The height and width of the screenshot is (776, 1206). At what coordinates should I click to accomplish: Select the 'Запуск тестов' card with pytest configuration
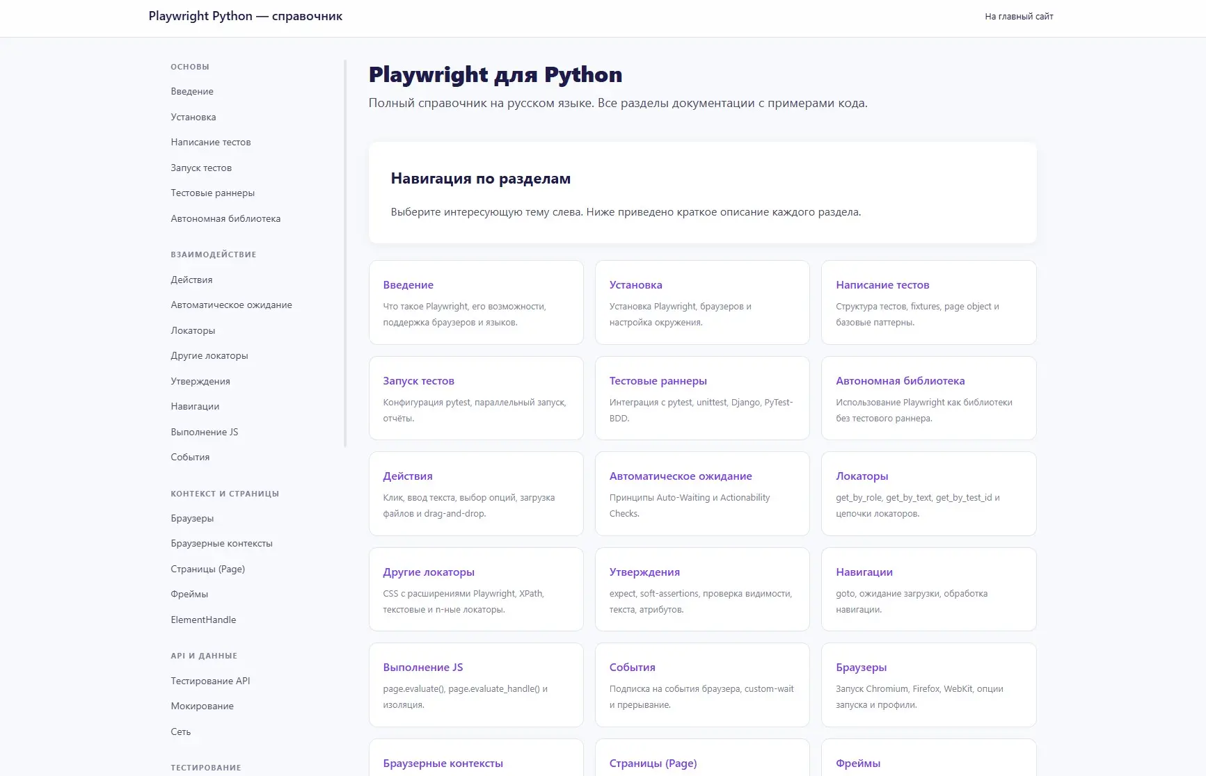tap(476, 398)
